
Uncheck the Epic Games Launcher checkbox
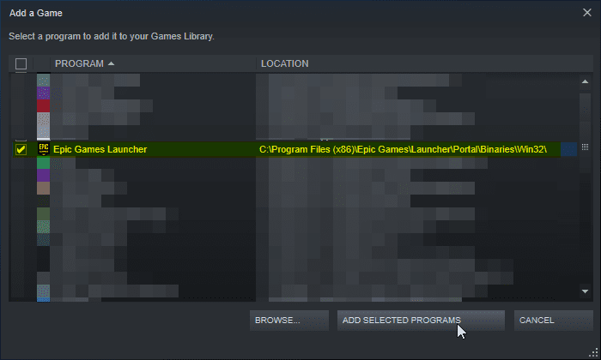[21, 149]
